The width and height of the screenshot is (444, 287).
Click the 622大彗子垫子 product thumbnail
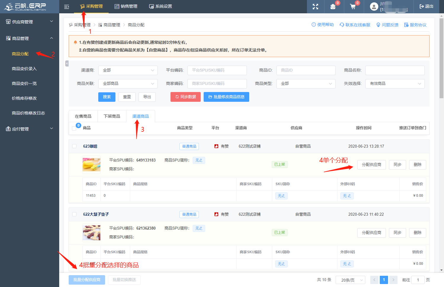pos(91,233)
